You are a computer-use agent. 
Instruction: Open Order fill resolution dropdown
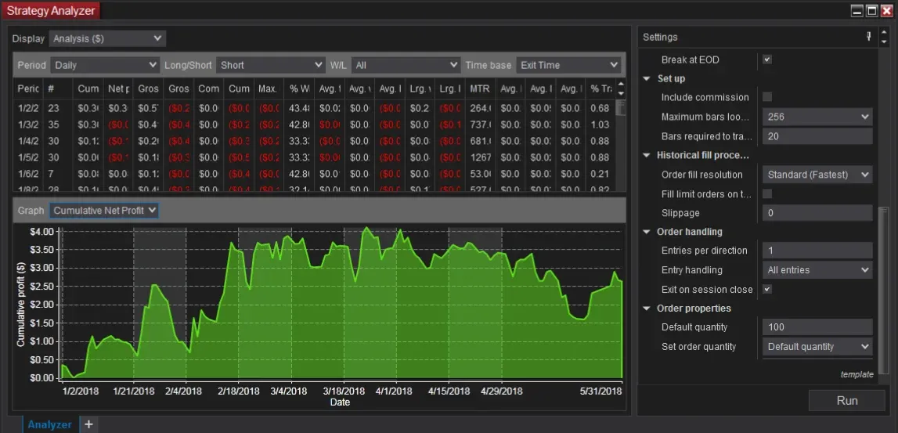817,175
